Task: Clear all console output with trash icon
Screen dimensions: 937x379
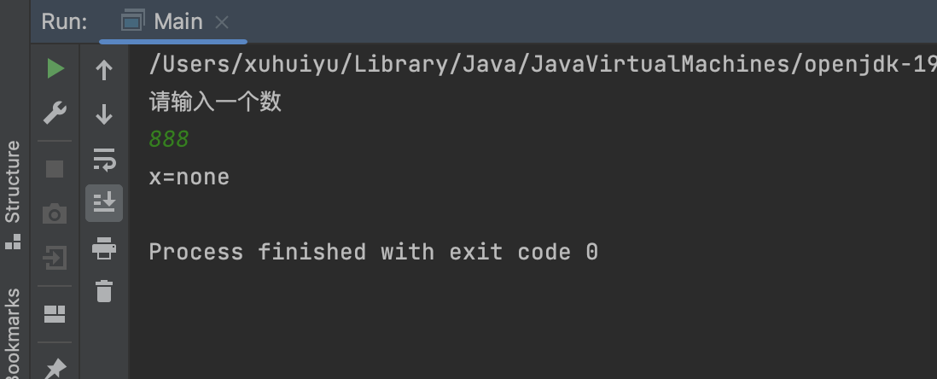Action: (x=104, y=291)
